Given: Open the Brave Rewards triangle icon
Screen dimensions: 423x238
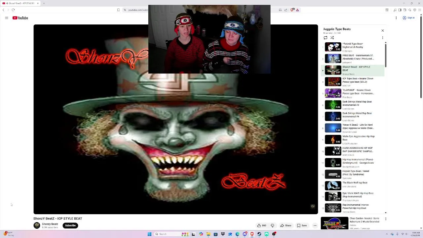Looking at the screenshot, I should (x=297, y=10).
